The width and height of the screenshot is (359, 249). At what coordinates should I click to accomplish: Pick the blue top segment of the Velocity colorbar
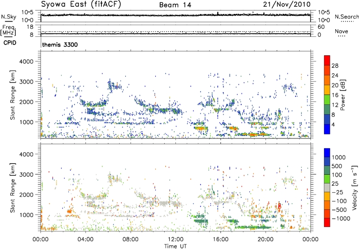click(327, 153)
